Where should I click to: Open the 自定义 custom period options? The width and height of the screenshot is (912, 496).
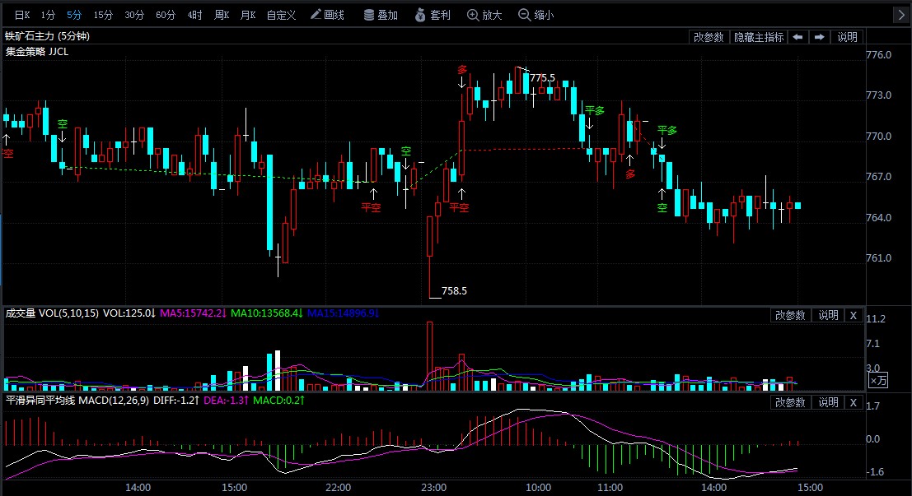281,15
